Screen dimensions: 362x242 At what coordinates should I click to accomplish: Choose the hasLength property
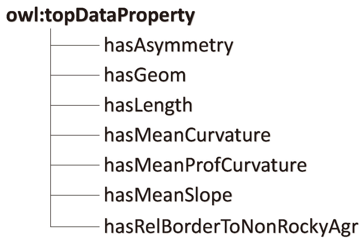click(148, 105)
